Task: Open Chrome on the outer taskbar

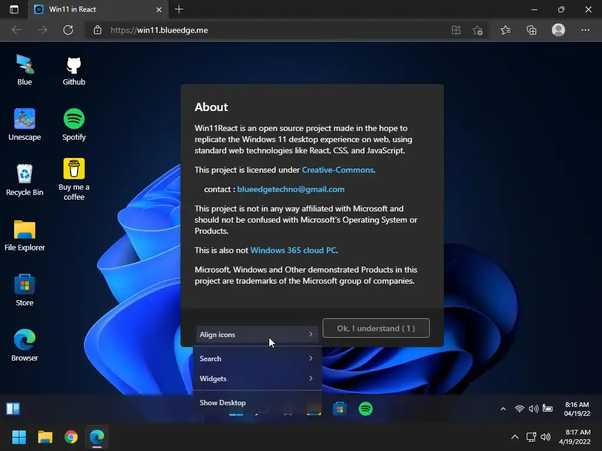Action: coord(71,437)
